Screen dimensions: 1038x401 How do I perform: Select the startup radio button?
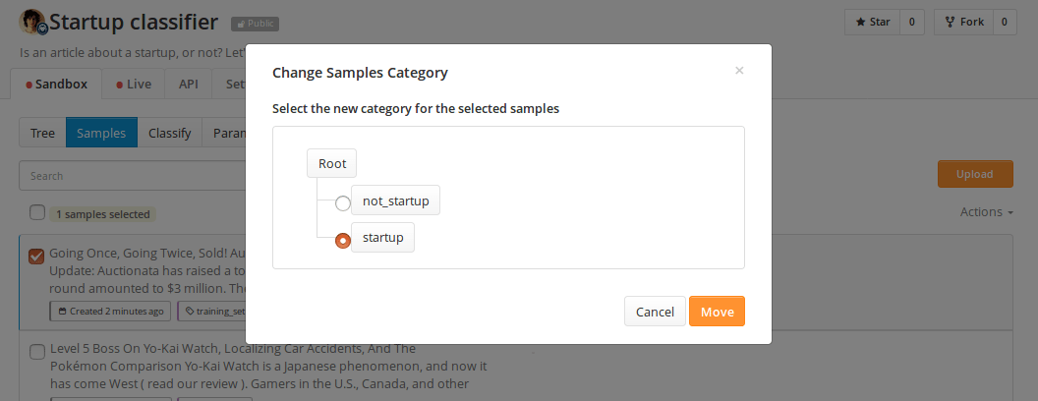[342, 240]
